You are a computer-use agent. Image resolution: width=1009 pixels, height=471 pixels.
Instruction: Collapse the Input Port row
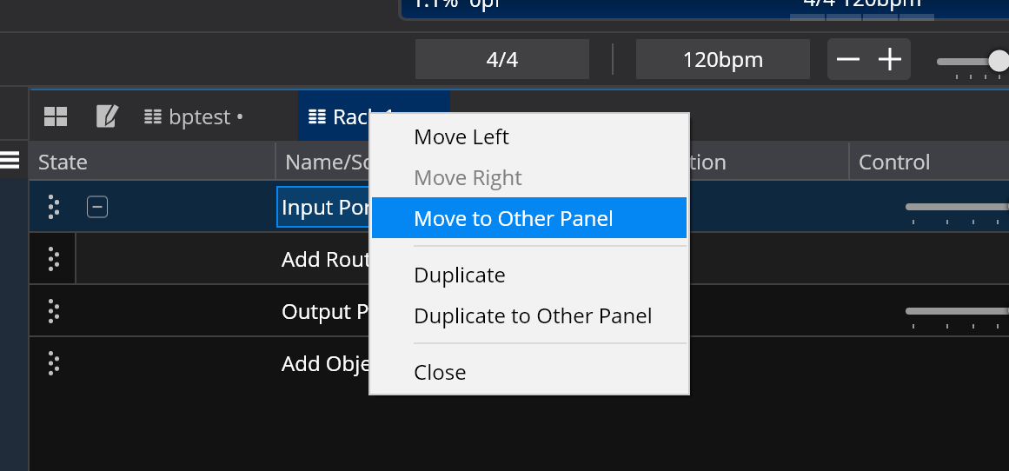pos(97,207)
